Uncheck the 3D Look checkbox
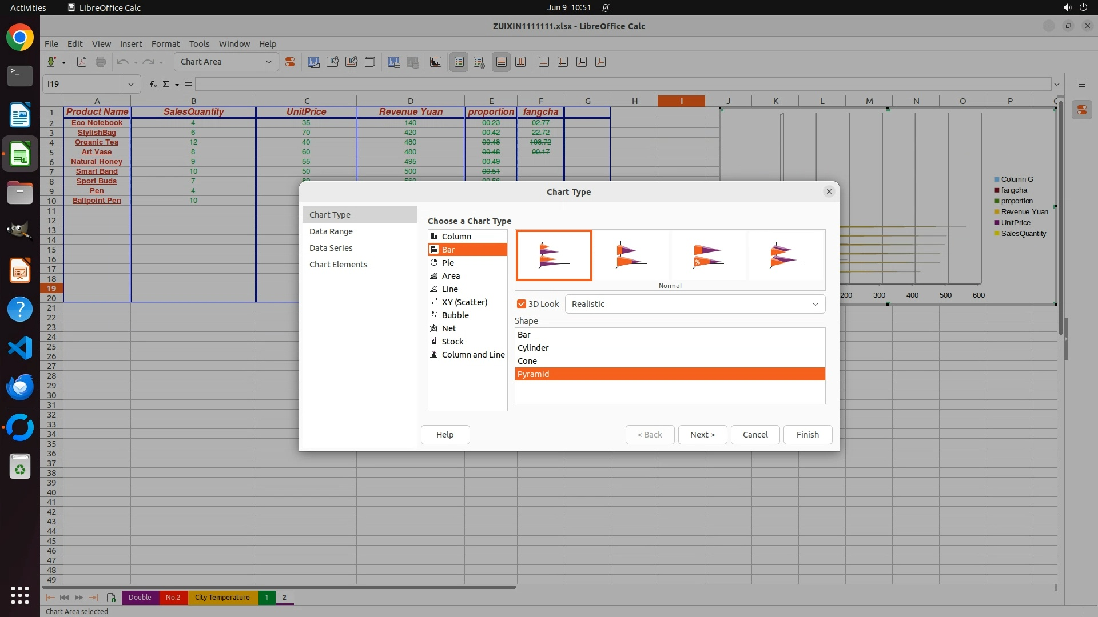1098x617 pixels. click(521, 304)
